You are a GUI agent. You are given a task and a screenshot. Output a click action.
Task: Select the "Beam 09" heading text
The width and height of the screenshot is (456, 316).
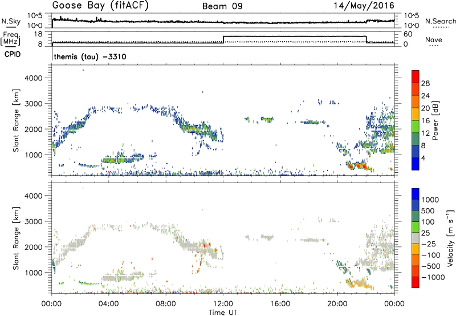pyautogui.click(x=222, y=6)
